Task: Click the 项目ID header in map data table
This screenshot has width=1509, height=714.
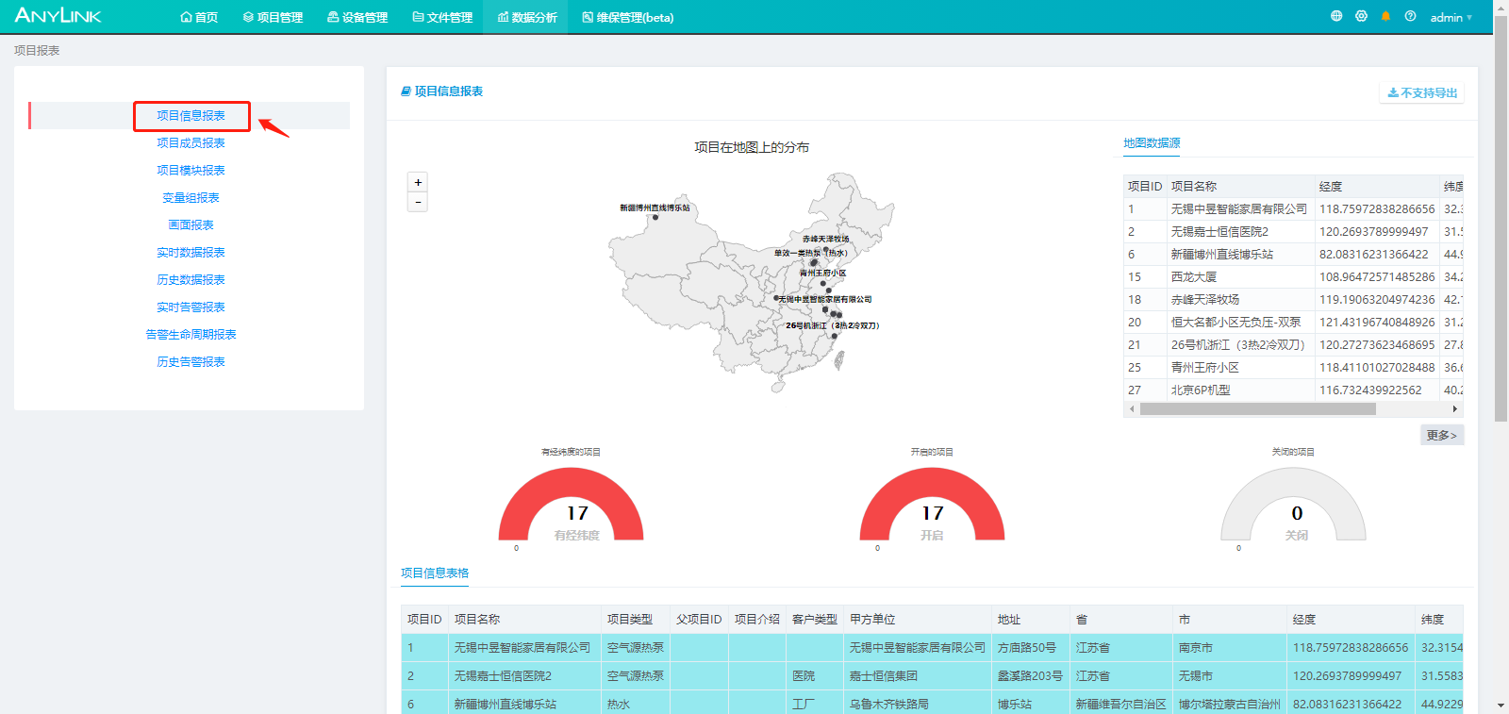Action: [x=1145, y=186]
